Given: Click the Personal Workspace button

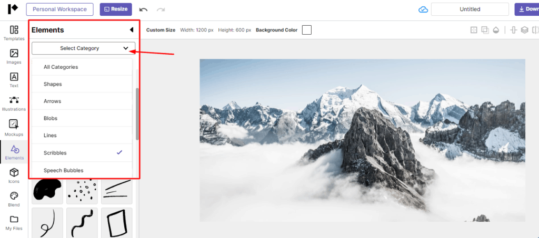Looking at the screenshot, I should point(60,9).
